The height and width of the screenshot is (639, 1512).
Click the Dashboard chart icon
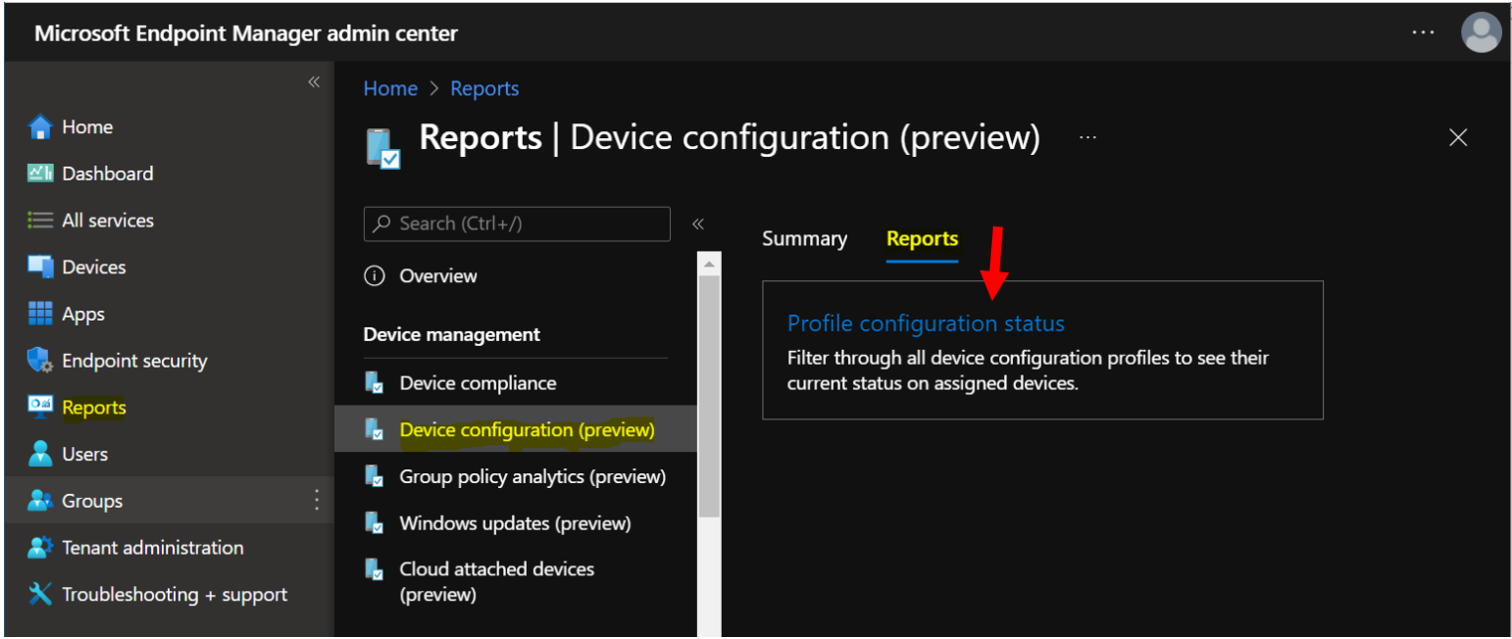coord(40,173)
